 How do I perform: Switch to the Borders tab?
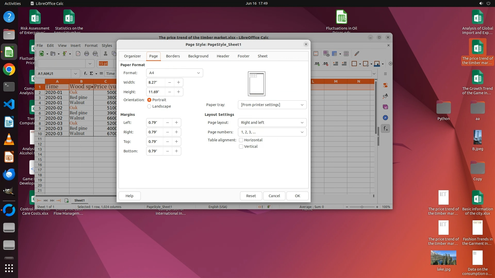173,56
